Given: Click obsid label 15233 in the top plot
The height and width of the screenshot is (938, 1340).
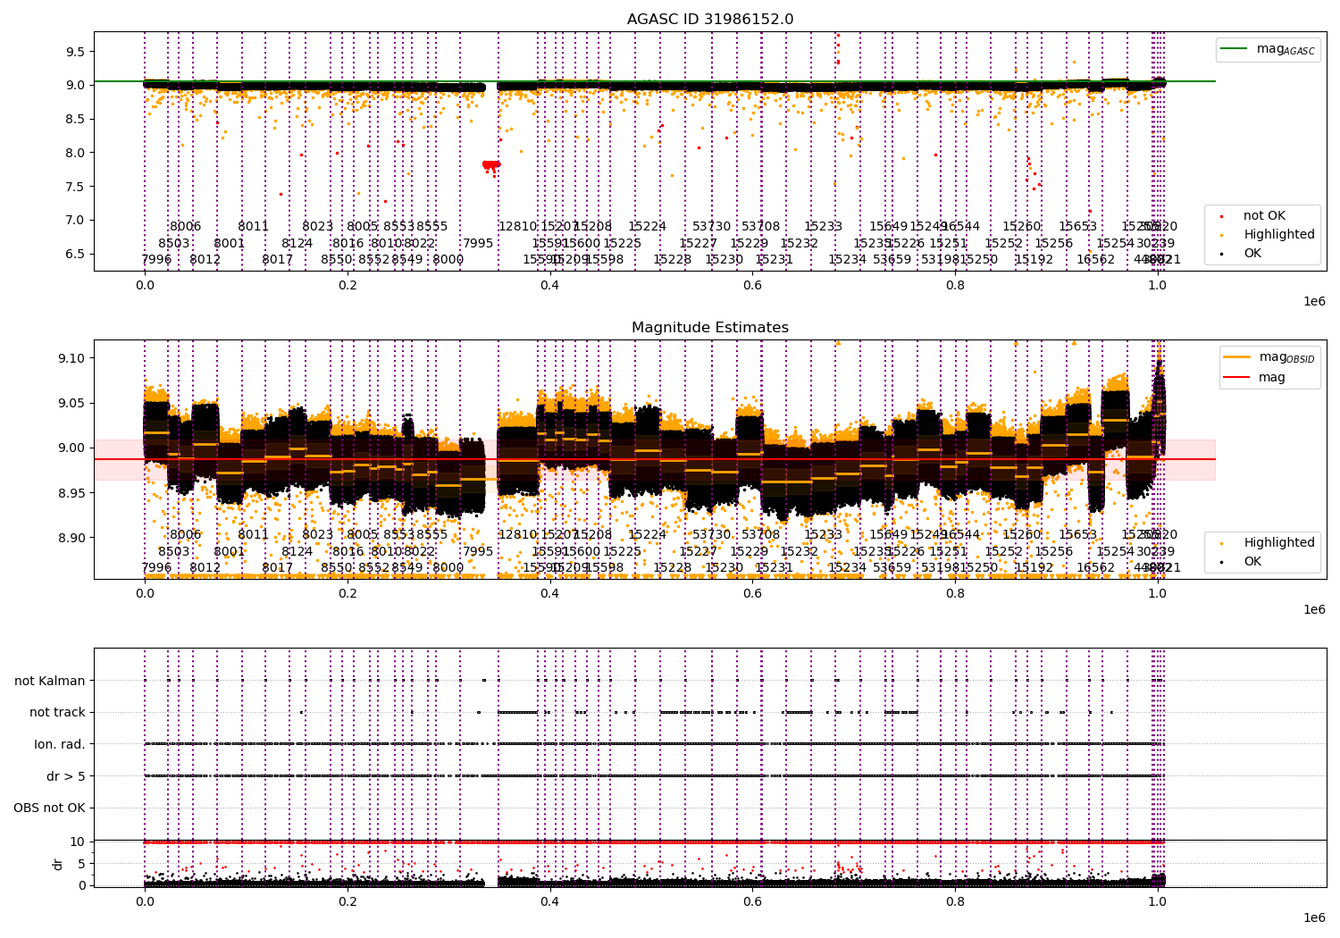Looking at the screenshot, I should [824, 227].
